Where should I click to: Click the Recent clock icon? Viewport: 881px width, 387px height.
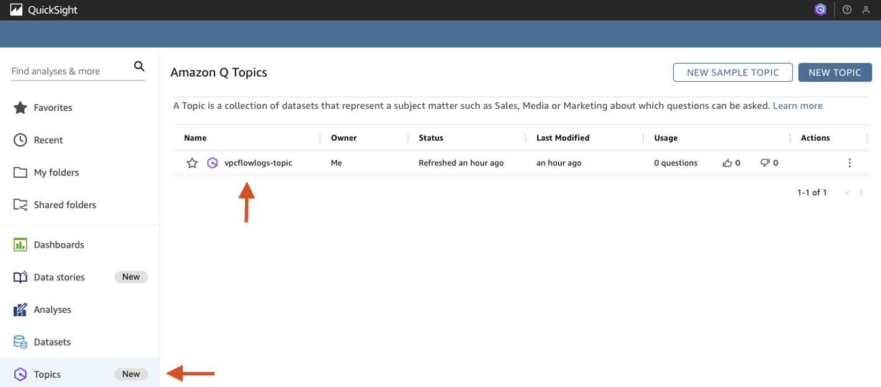pos(20,140)
